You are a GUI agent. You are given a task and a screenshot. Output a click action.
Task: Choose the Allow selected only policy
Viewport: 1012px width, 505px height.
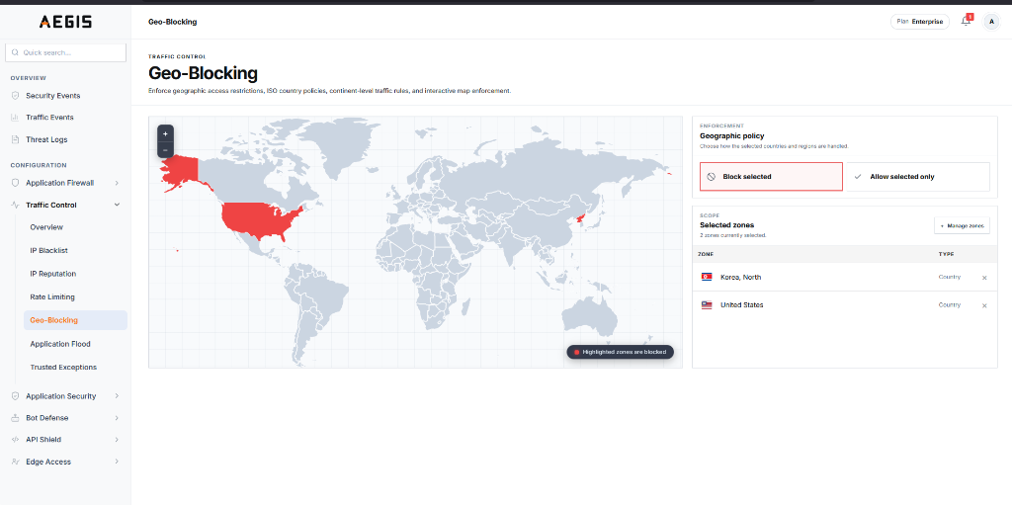[917, 176]
